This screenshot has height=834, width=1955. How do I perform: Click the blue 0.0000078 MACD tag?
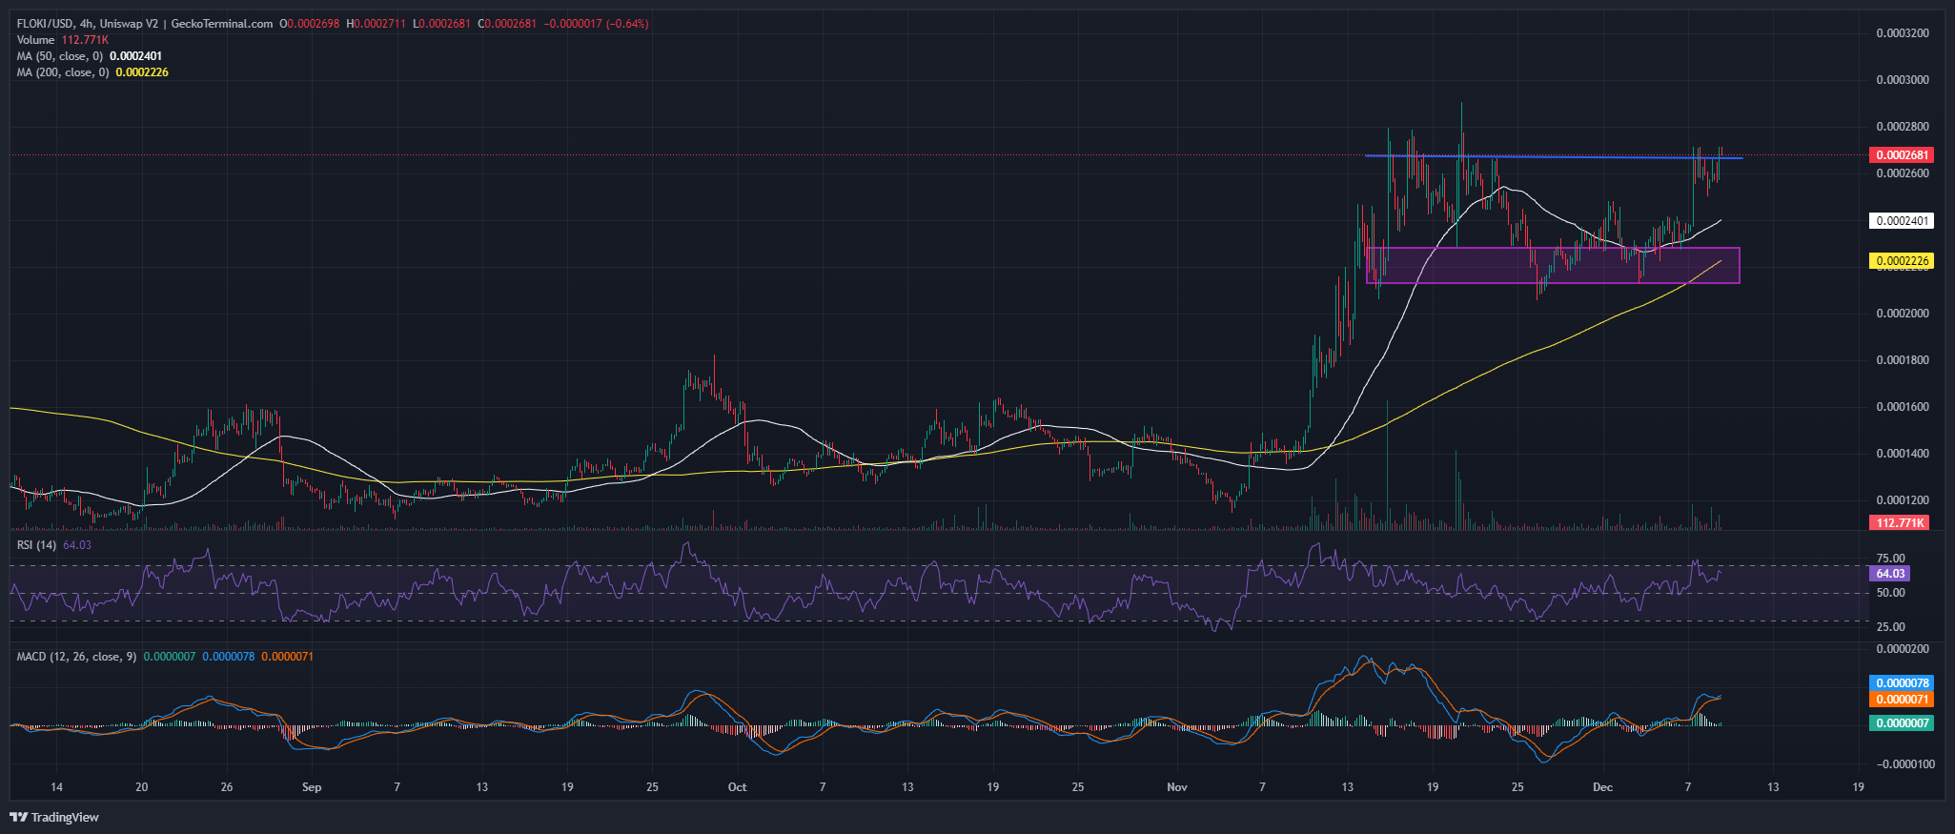pos(1901,683)
